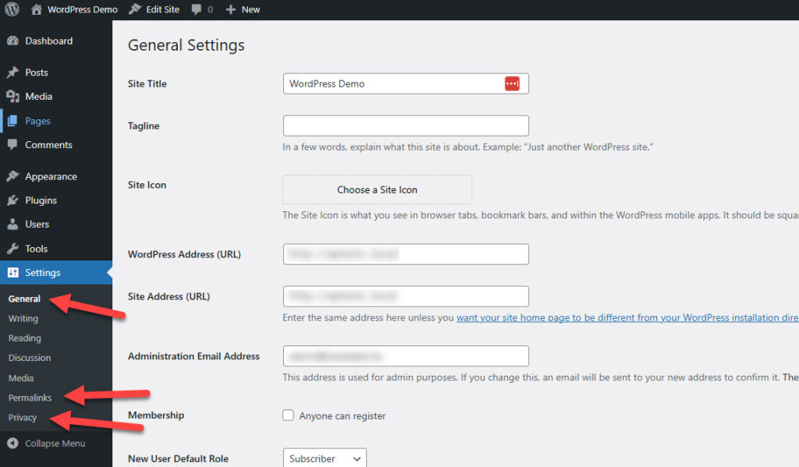Image resolution: width=799 pixels, height=467 pixels.
Task: Open the Permalinks settings submenu
Action: pos(30,398)
